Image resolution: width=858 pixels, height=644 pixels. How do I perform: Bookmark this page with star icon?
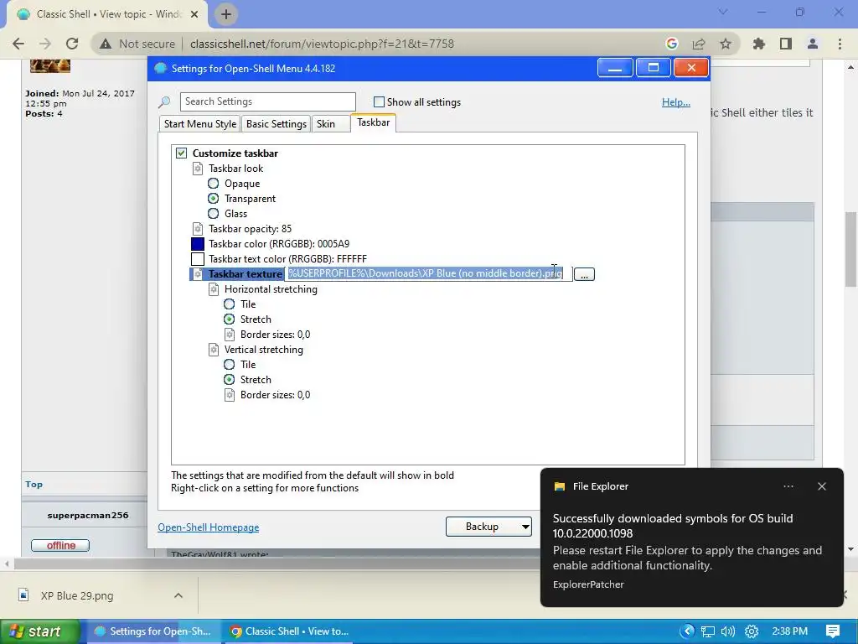click(x=726, y=44)
